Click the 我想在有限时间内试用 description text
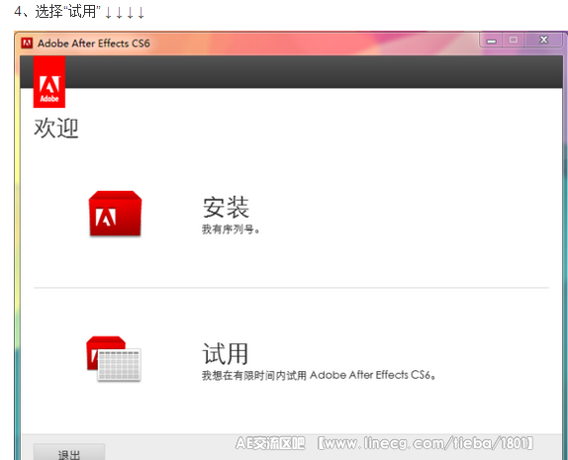 pos(319,375)
